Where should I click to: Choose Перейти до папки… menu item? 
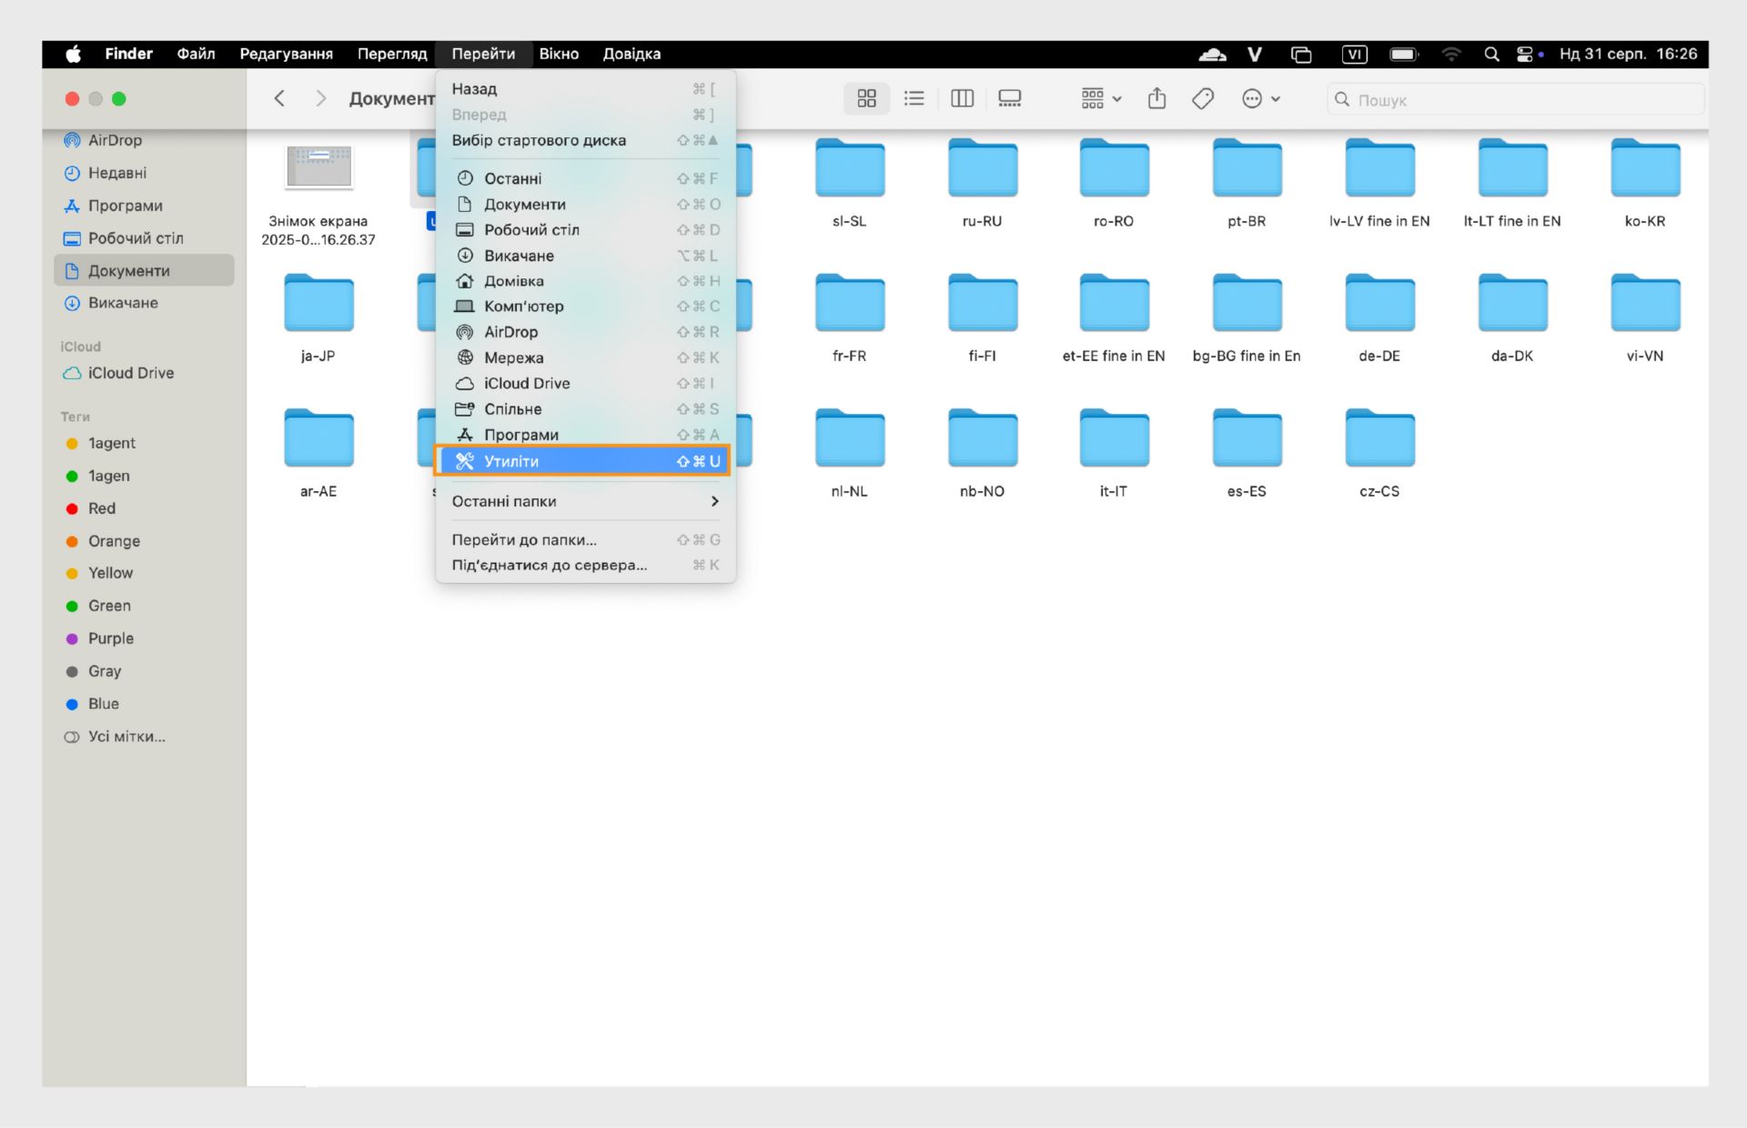(x=525, y=539)
